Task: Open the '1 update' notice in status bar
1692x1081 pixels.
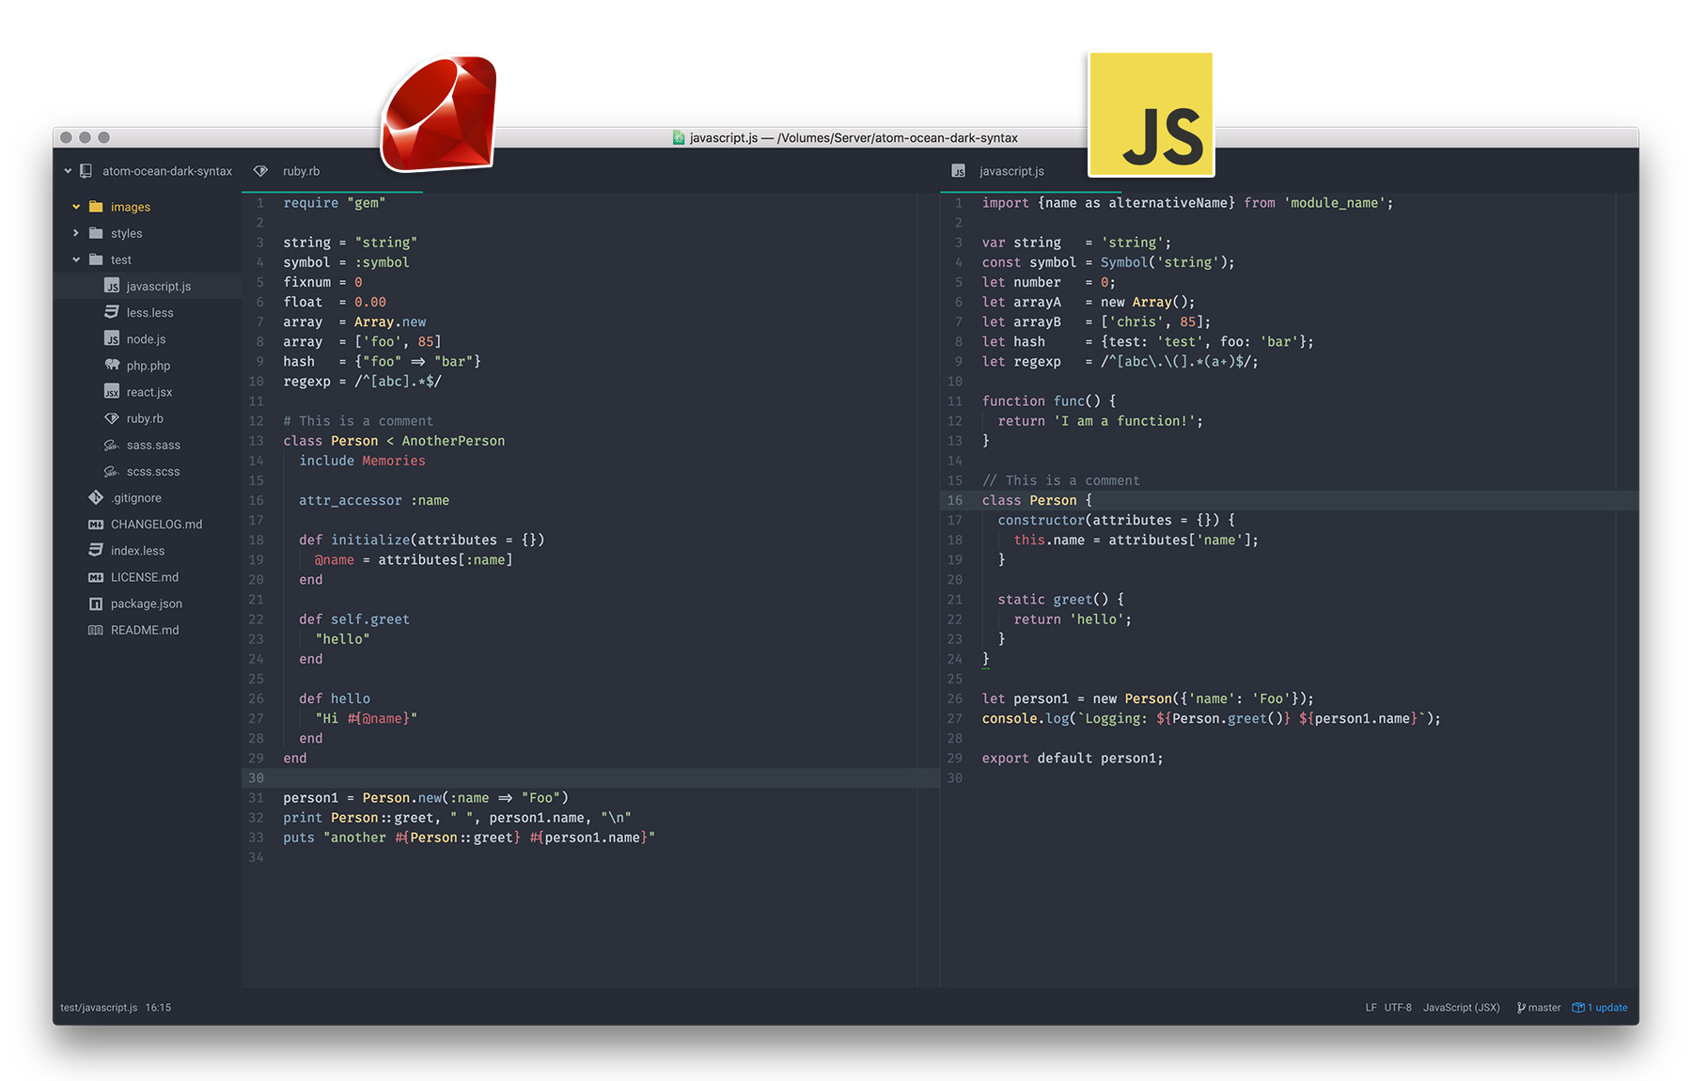Action: (x=1600, y=1008)
